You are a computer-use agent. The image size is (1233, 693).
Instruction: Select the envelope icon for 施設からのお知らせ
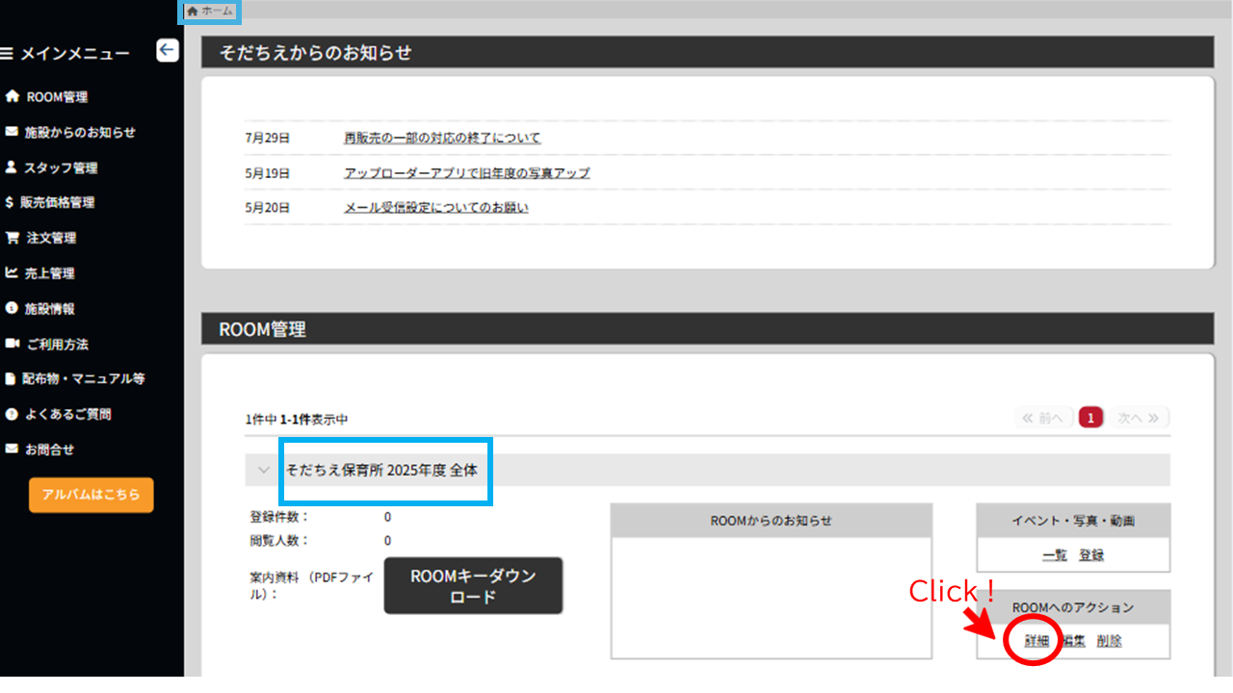pyautogui.click(x=11, y=132)
